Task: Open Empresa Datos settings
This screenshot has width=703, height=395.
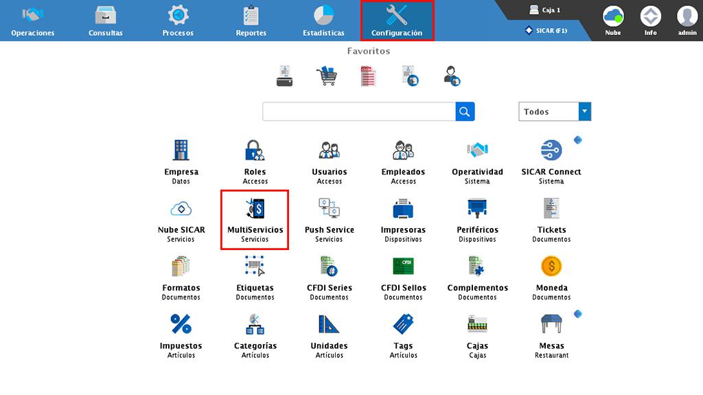Action: coord(181,161)
